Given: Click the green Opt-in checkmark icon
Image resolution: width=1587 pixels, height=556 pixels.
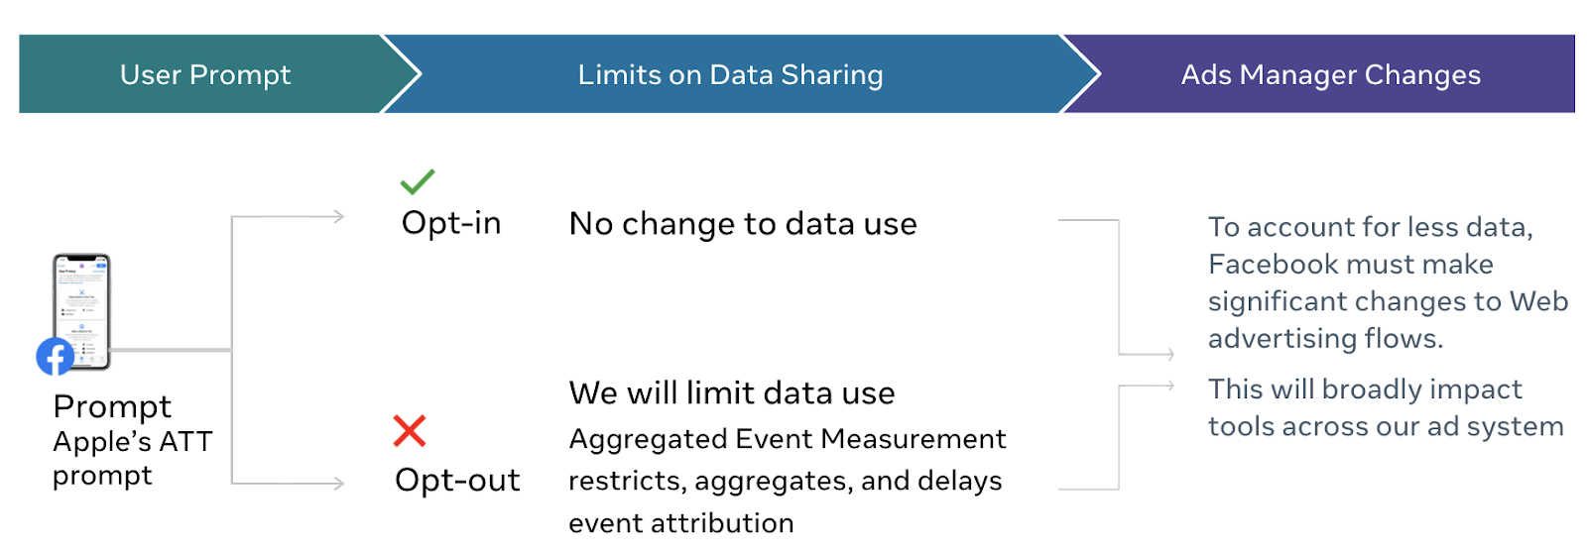Looking at the screenshot, I should (417, 181).
